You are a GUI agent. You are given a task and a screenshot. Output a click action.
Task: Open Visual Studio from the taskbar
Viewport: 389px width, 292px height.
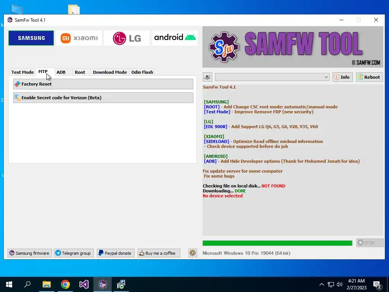click(84, 284)
